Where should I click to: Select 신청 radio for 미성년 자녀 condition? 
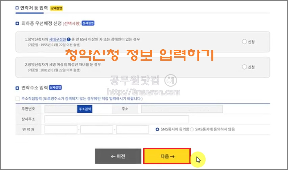(x=244, y=67)
